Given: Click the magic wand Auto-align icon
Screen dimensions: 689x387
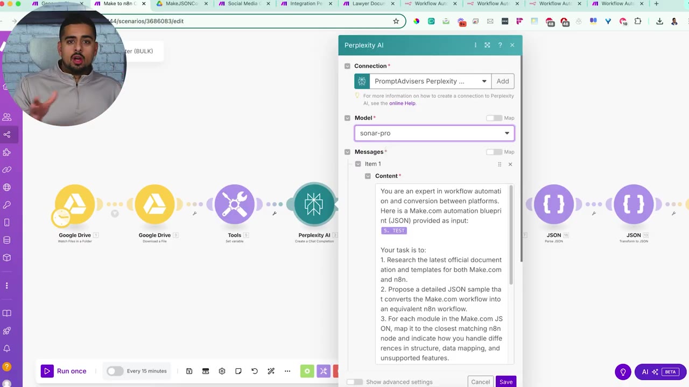Looking at the screenshot, I should tap(271, 371).
